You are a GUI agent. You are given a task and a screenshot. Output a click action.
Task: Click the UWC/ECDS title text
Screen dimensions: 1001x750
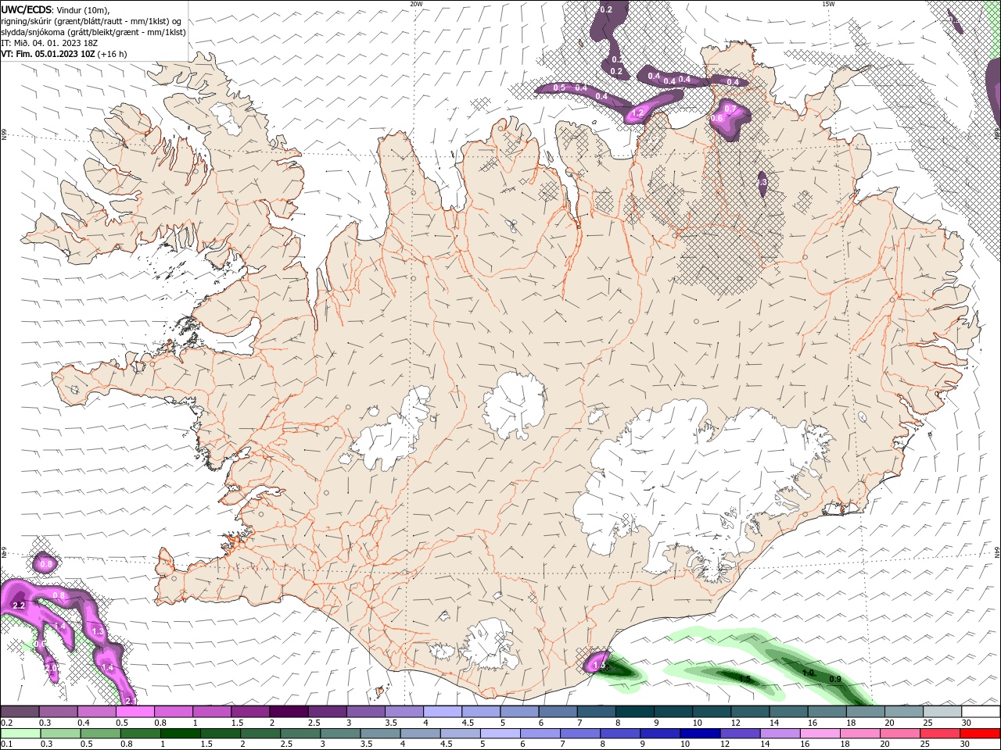click(x=27, y=9)
